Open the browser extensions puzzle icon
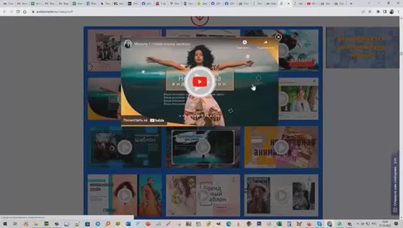The height and width of the screenshot is (228, 403). [x=378, y=11]
